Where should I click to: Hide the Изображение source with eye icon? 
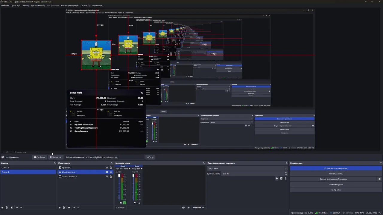[107, 172]
